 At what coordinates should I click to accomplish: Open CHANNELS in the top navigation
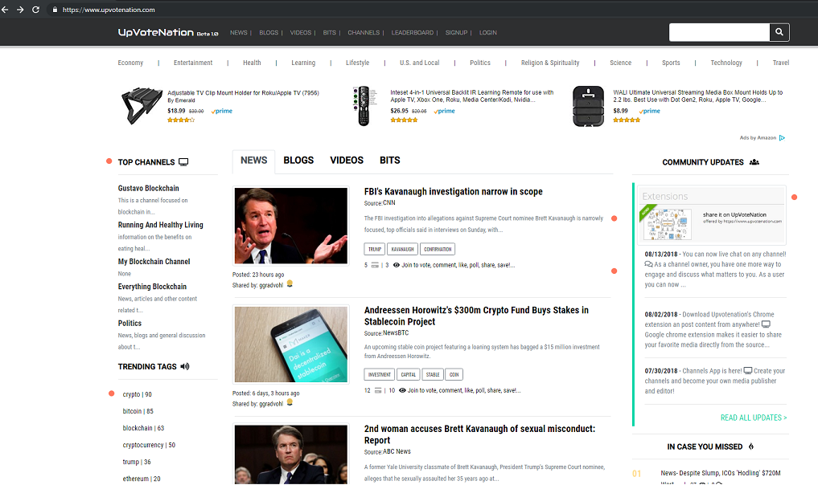[364, 32]
